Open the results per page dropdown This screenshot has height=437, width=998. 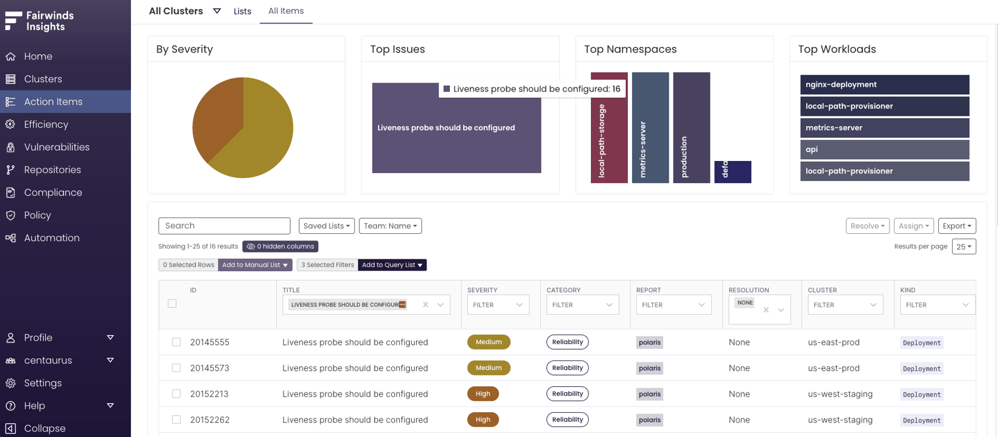[x=964, y=247]
